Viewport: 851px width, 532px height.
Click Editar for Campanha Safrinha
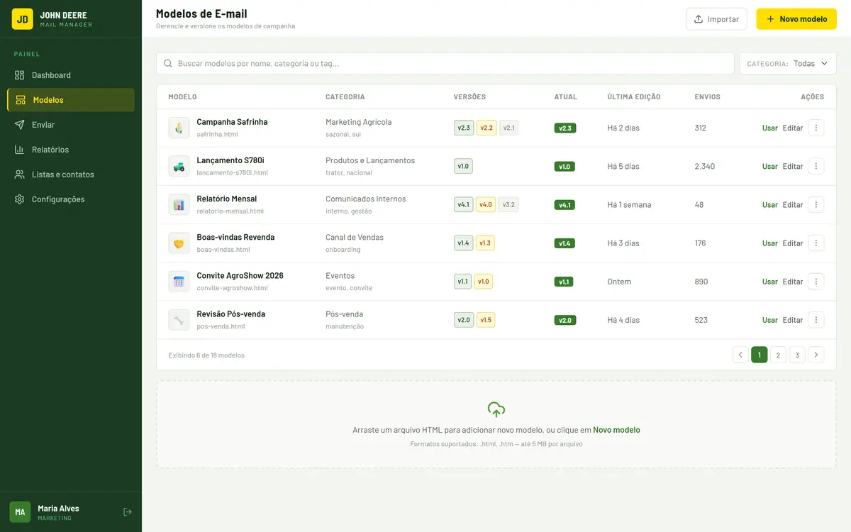(793, 128)
